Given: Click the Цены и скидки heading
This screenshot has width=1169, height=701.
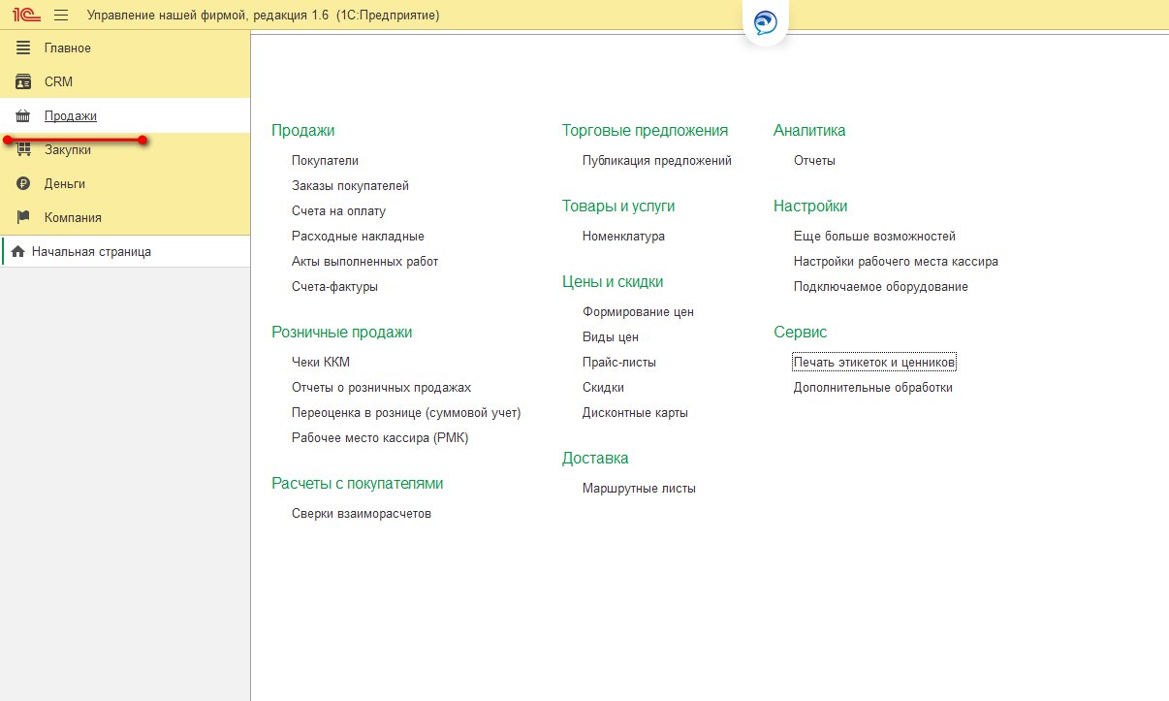Looking at the screenshot, I should click(x=613, y=282).
